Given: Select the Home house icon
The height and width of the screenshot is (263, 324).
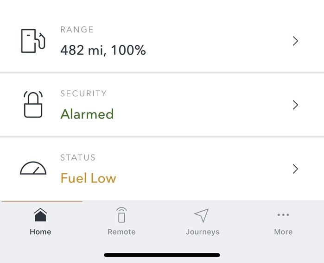Looking at the screenshot, I should pos(40,215).
